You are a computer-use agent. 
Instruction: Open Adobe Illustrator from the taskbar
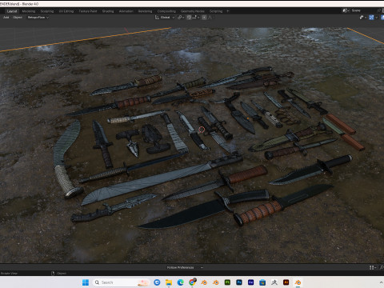[286, 282]
